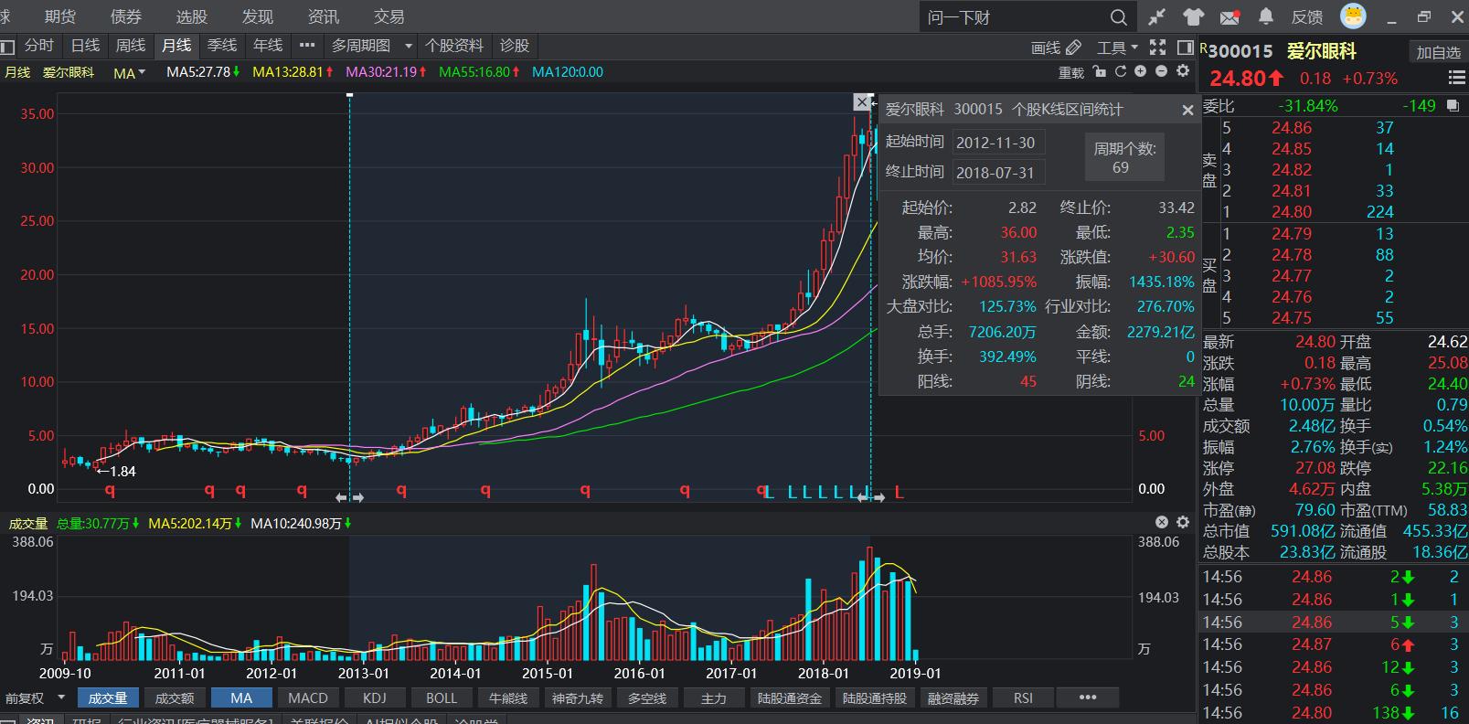This screenshot has height=724, width=1469.
Task: Click the 反馈 feedback link
Action: 1307,16
